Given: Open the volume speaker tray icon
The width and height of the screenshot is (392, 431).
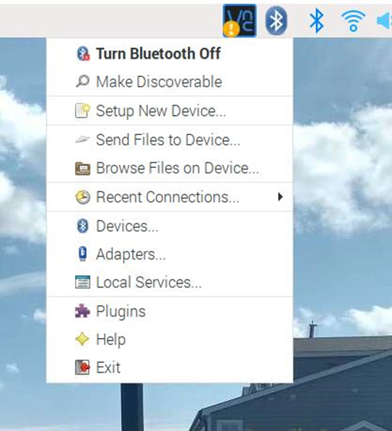Looking at the screenshot, I should pyautogui.click(x=384, y=21).
